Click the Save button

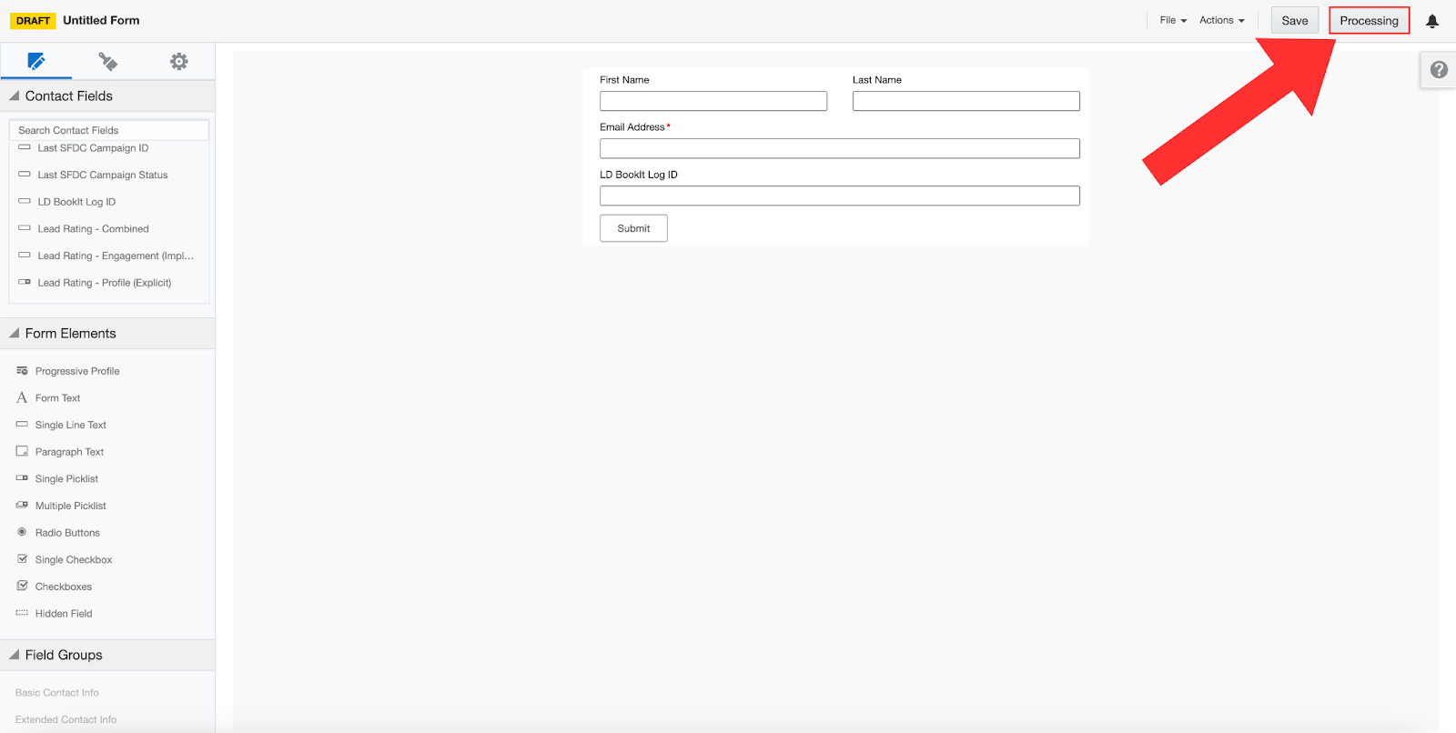tap(1294, 21)
